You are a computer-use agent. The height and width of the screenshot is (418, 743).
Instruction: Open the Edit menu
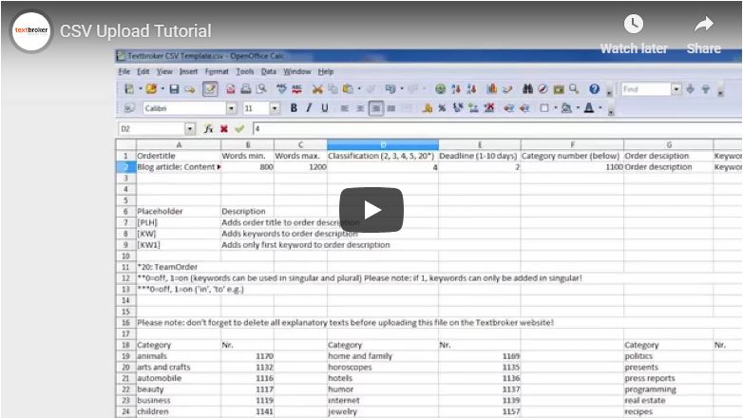pos(143,71)
